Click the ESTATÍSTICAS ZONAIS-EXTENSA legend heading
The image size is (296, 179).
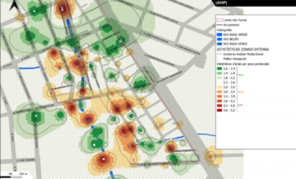(243, 49)
